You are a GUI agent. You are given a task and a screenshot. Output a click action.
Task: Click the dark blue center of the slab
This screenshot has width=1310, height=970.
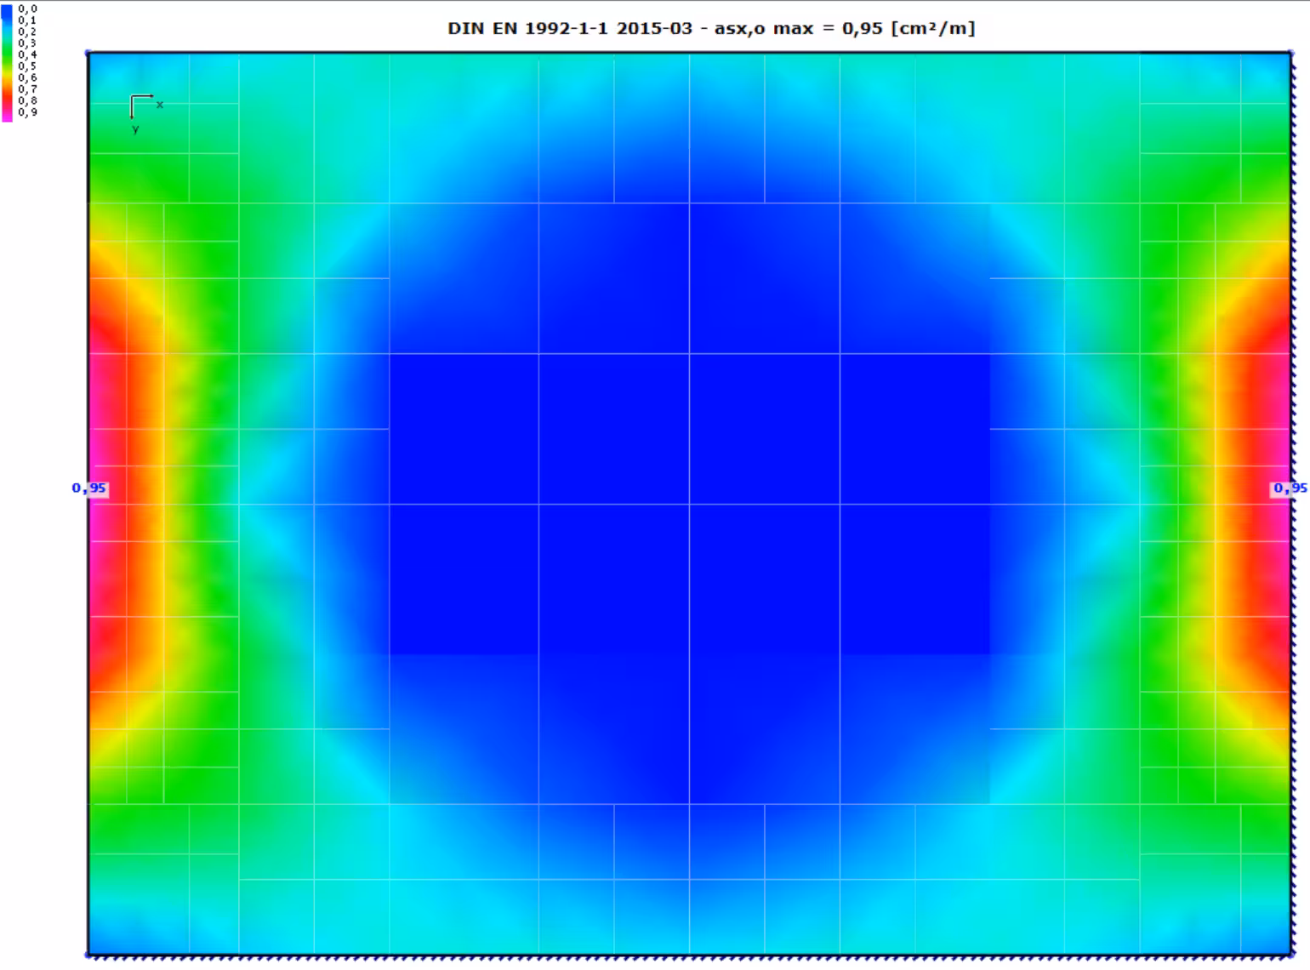click(689, 504)
